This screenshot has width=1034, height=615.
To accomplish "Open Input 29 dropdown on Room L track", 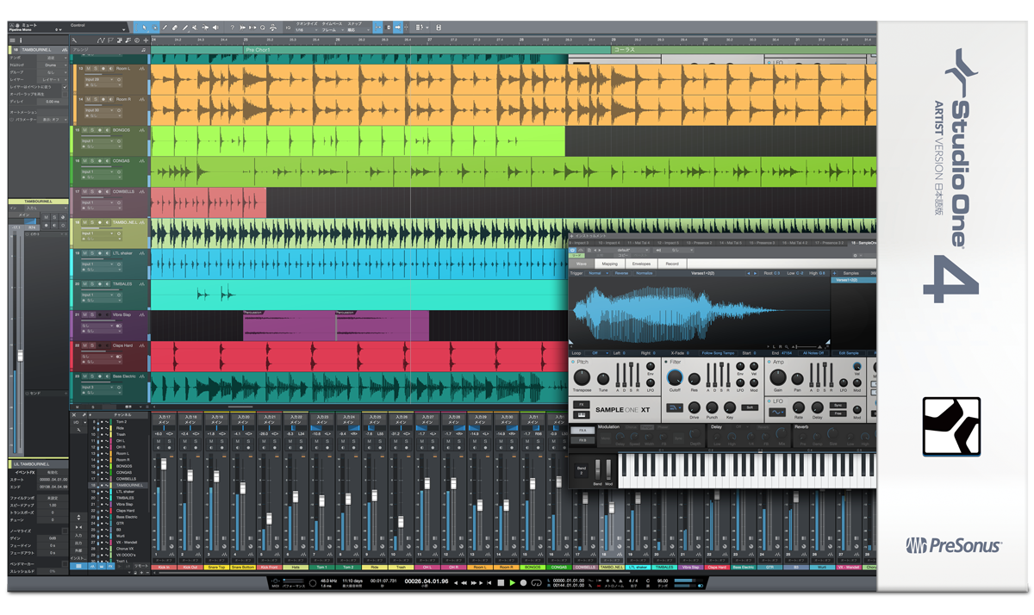I will pyautogui.click(x=99, y=79).
